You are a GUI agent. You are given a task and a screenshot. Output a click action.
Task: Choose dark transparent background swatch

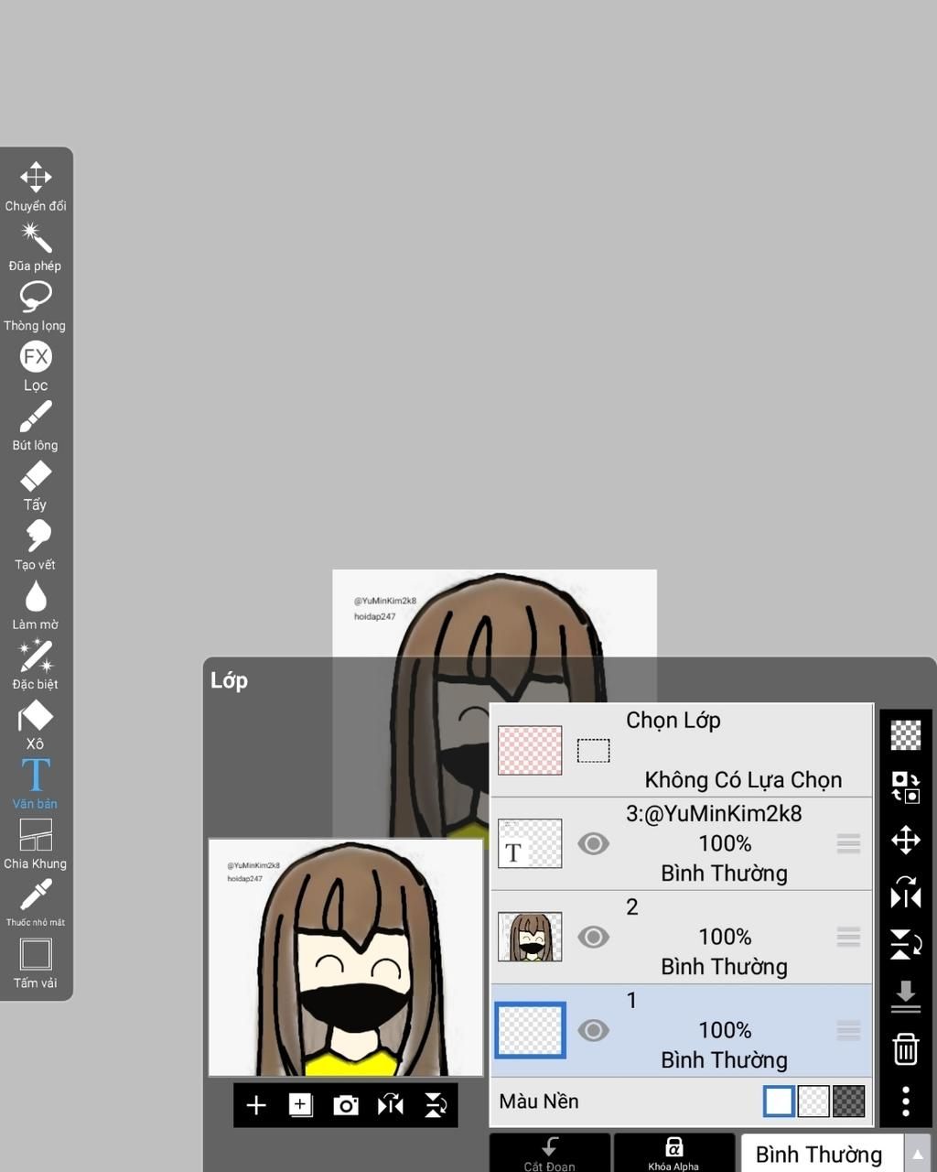[848, 1101]
